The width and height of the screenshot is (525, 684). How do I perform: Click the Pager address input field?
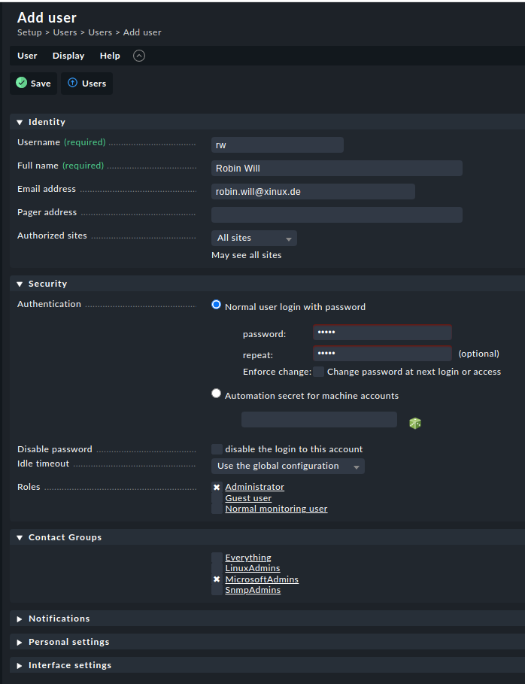click(336, 215)
